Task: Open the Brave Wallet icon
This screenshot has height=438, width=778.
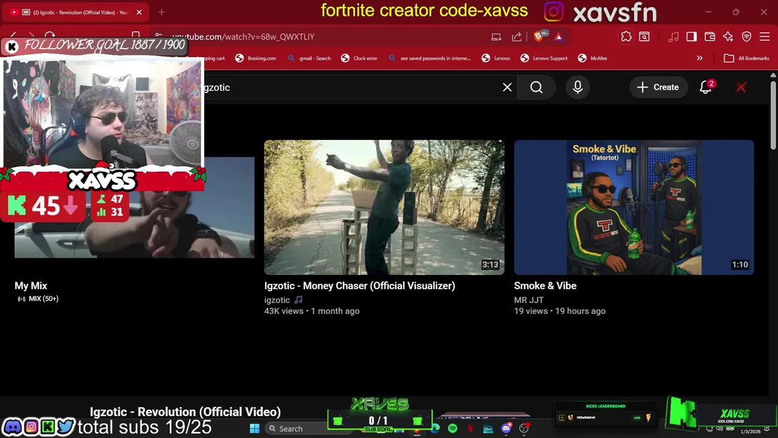Action: [x=710, y=36]
